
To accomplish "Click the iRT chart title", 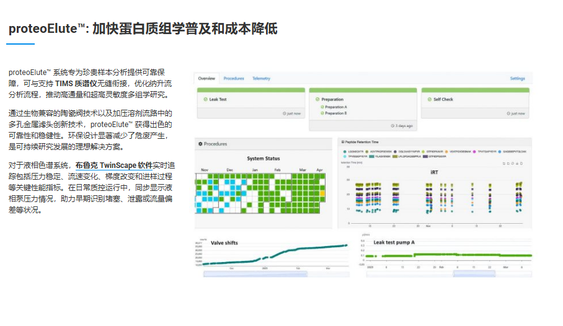I will (x=434, y=172).
